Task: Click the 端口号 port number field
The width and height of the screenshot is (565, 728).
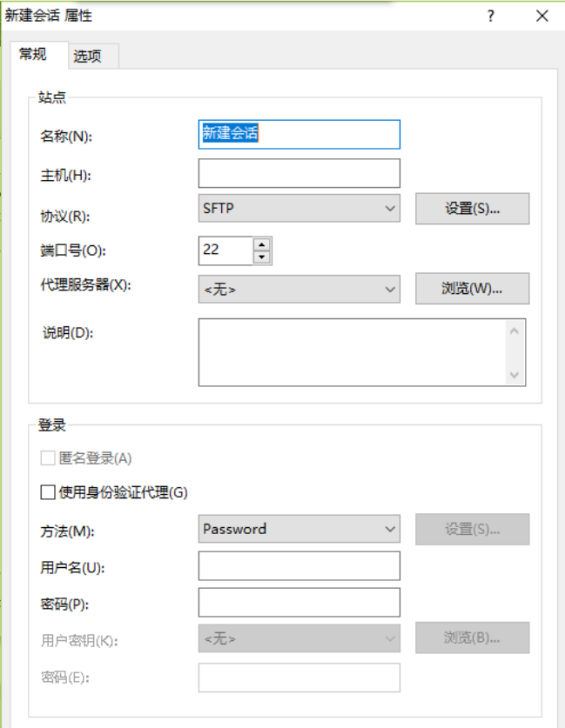Action: [225, 250]
